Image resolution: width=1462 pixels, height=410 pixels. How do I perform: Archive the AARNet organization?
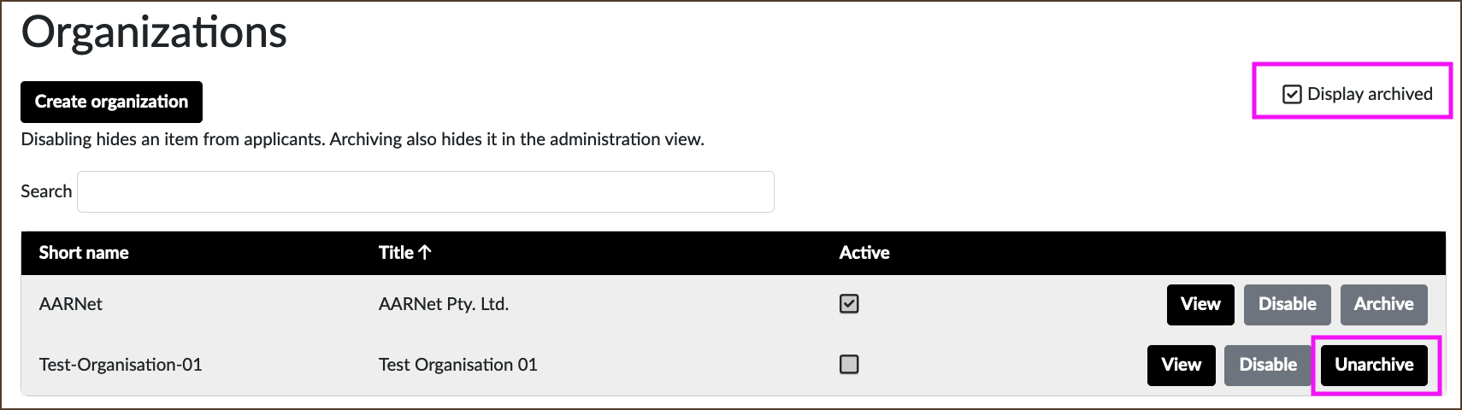tap(1384, 305)
